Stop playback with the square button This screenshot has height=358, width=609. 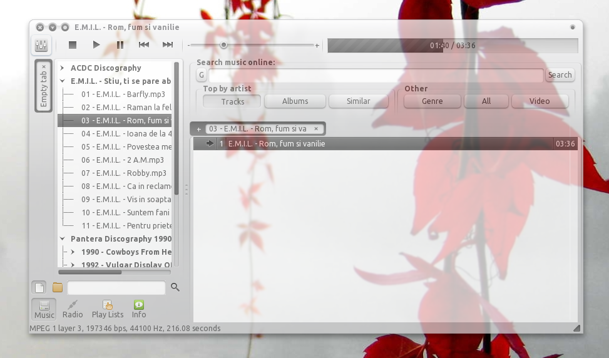click(72, 45)
